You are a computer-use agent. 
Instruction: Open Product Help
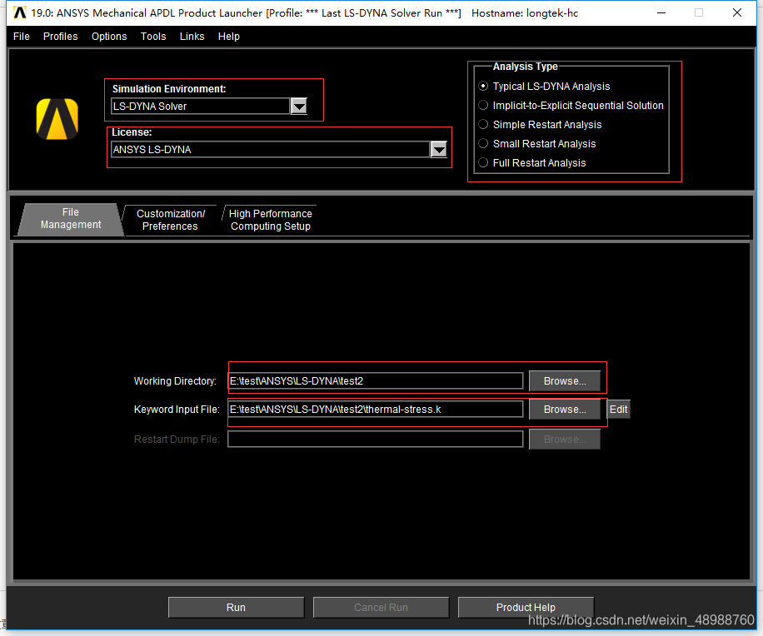pos(526,608)
